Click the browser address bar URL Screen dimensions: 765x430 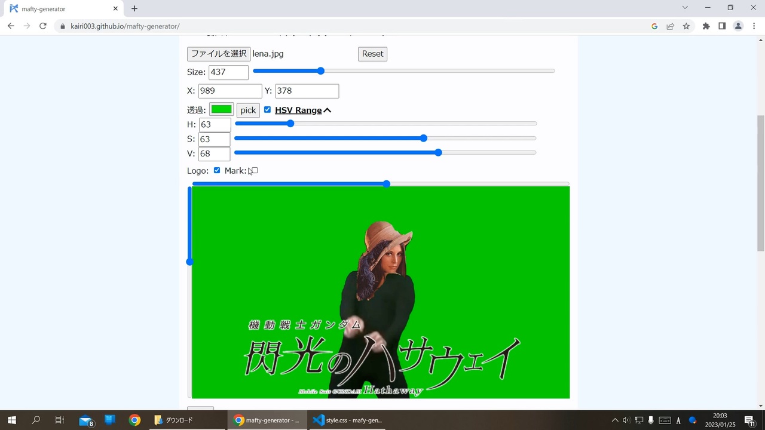click(125, 26)
